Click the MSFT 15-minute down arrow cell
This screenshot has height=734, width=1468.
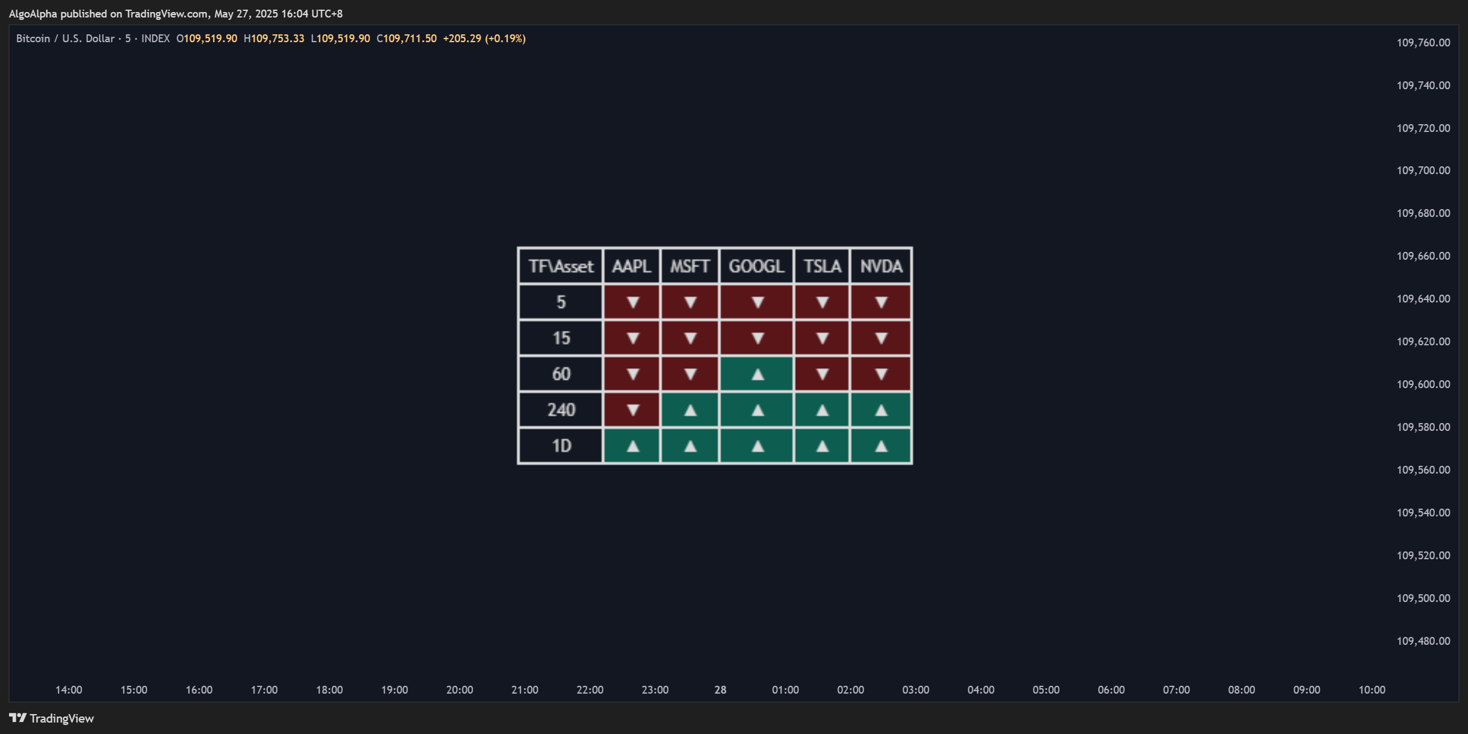690,338
